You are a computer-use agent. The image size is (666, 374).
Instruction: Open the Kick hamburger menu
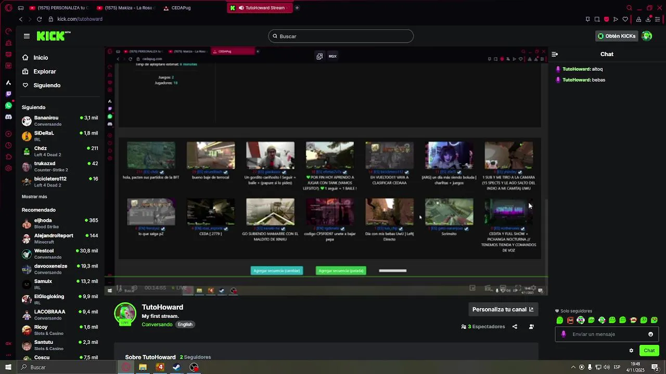click(x=27, y=36)
